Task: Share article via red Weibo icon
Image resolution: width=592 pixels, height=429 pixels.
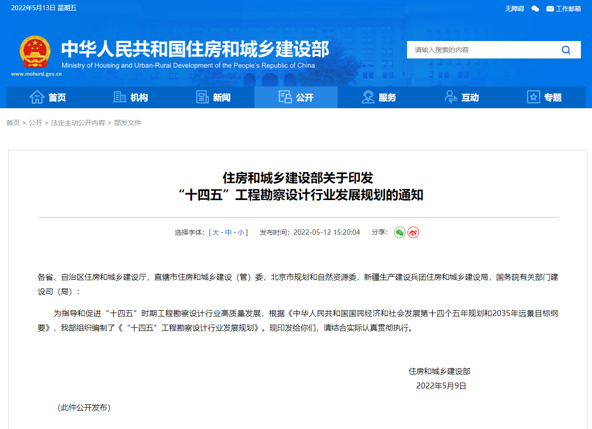Action: coord(413,232)
